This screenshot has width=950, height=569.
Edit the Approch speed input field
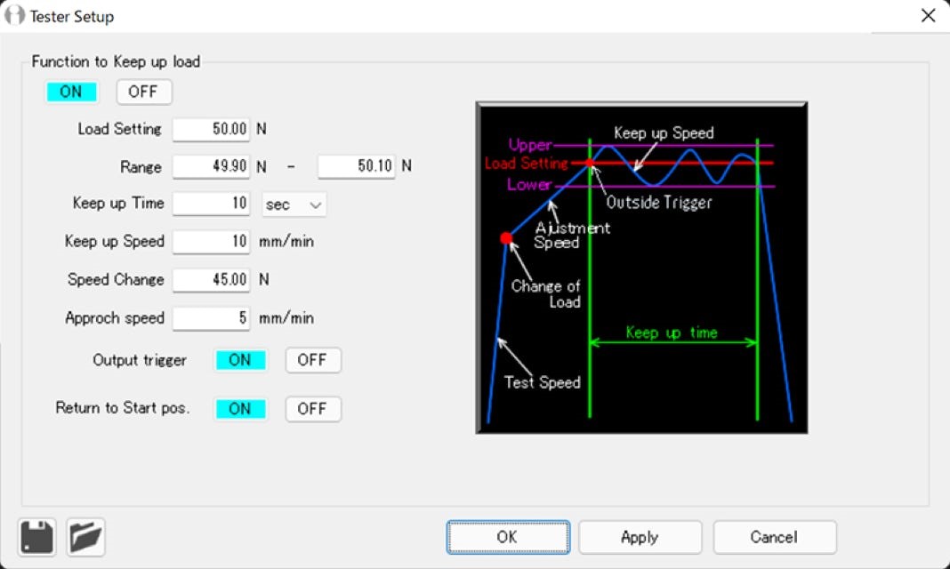[x=212, y=318]
